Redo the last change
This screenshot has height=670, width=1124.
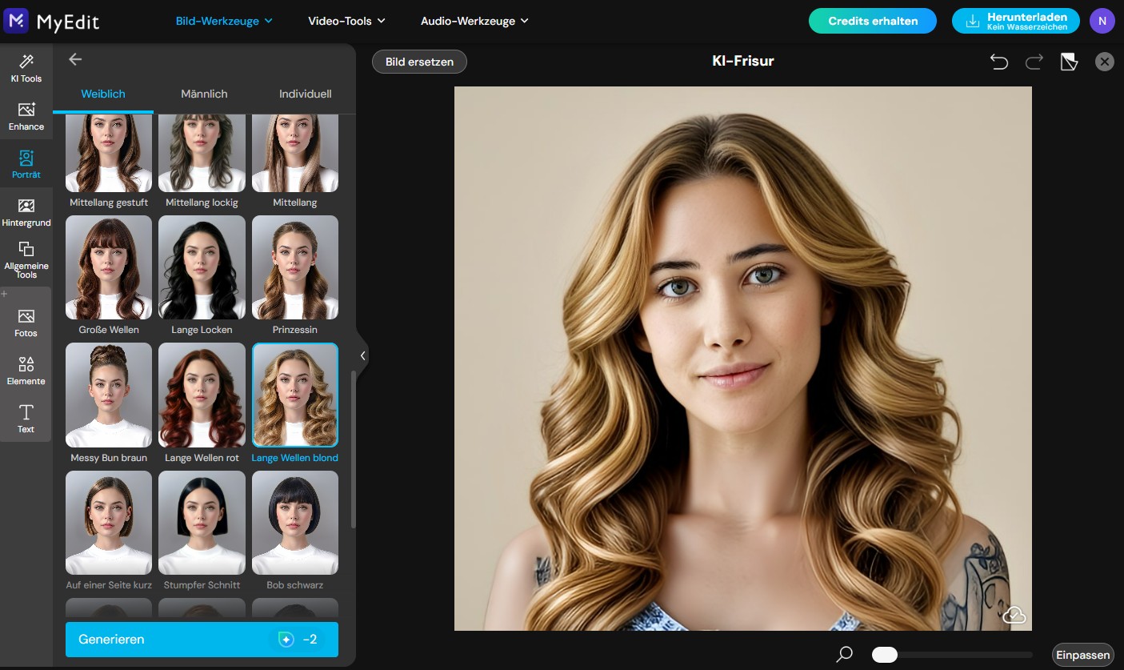coord(1034,61)
